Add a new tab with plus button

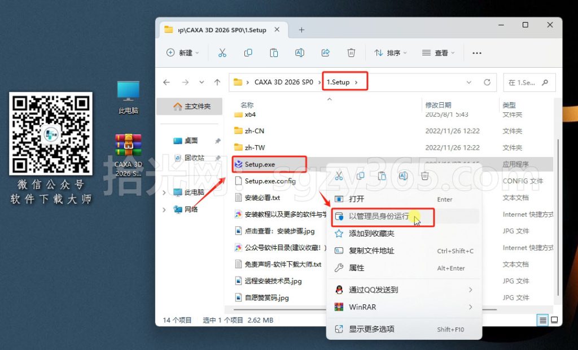301,30
